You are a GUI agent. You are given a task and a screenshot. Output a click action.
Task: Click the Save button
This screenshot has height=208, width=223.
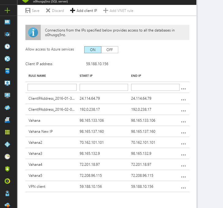tap(32, 11)
